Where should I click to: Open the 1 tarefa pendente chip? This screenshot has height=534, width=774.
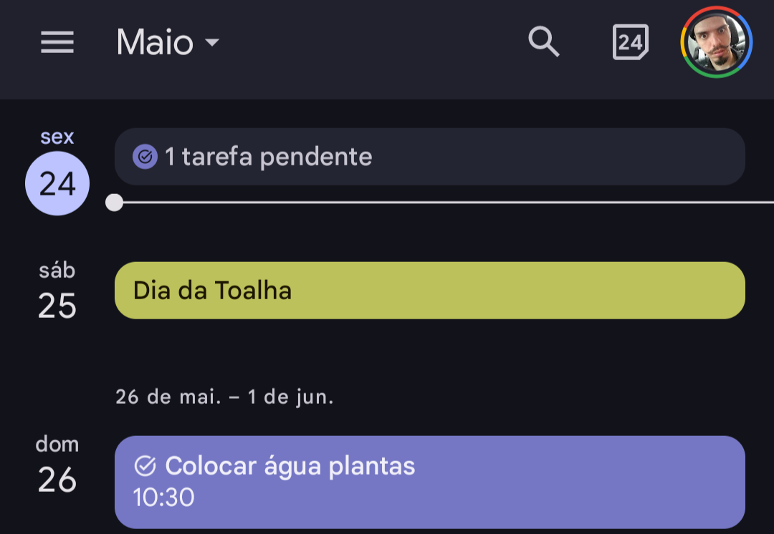pyautogui.click(x=429, y=157)
